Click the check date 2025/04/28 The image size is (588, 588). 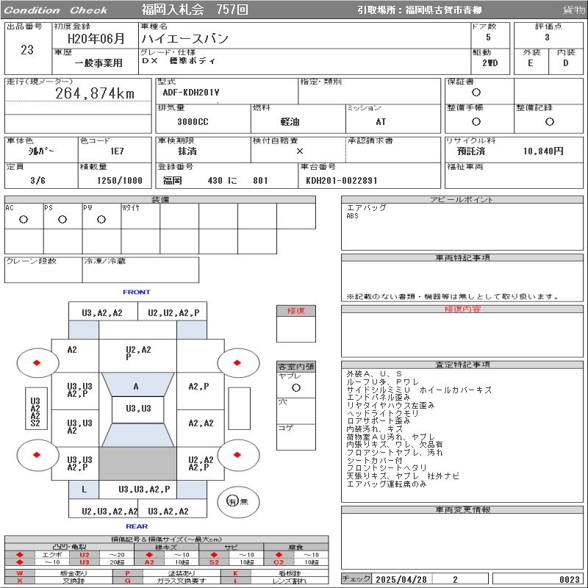tap(401, 579)
